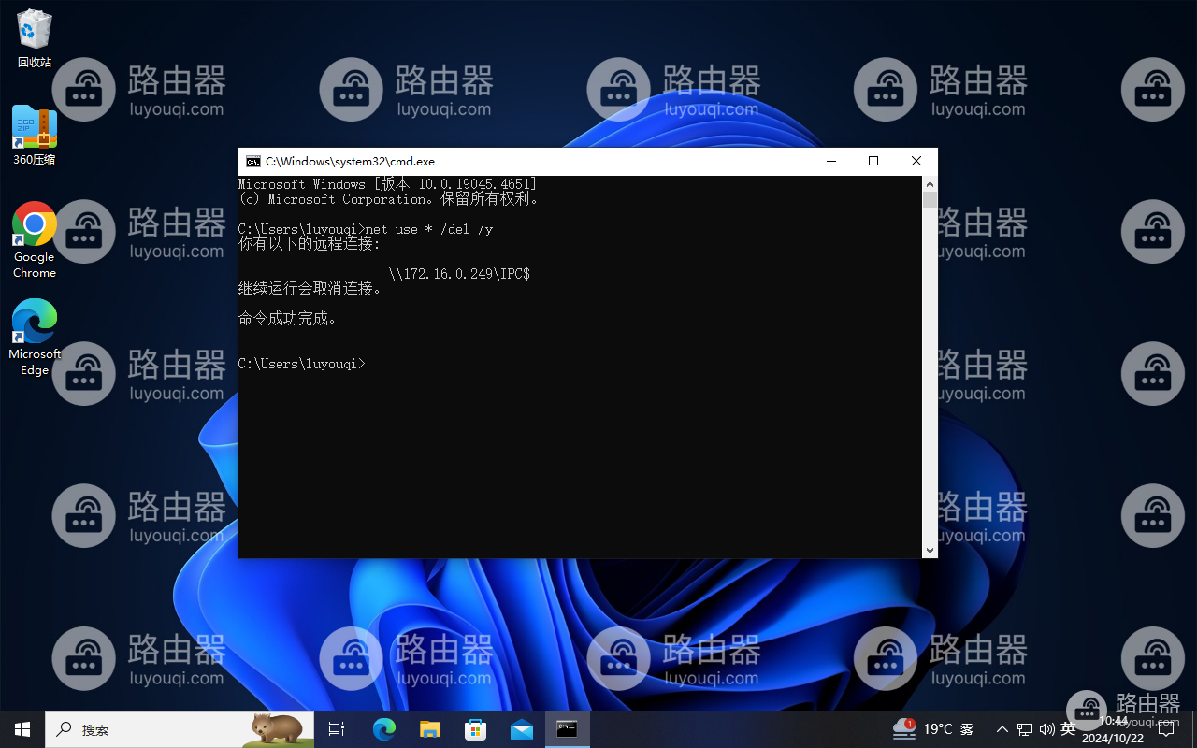This screenshot has height=748, width=1197.
Task: Open Microsoft Edge from the taskbar
Action: 384,729
